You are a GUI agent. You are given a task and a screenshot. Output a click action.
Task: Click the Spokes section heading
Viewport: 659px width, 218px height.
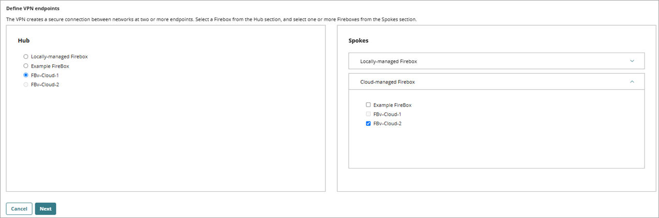pos(358,40)
